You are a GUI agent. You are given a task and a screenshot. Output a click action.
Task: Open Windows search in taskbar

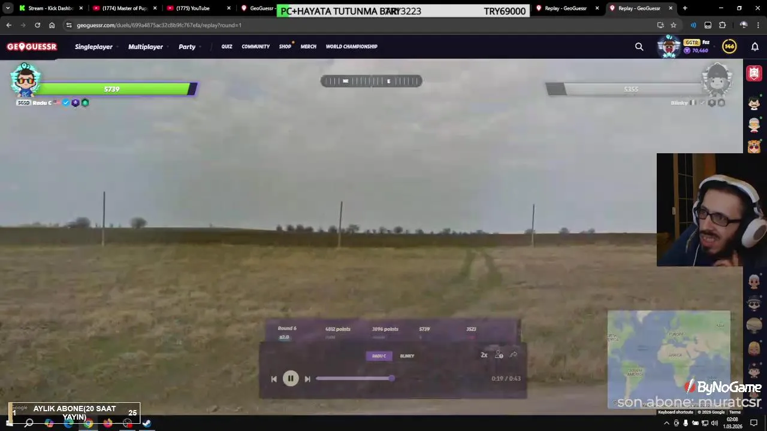point(28,423)
